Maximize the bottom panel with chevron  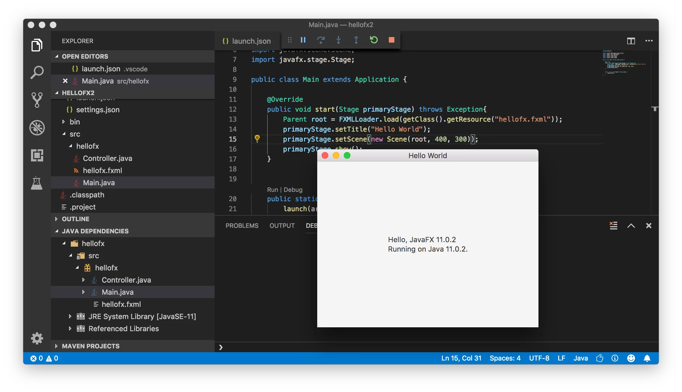pos(631,226)
